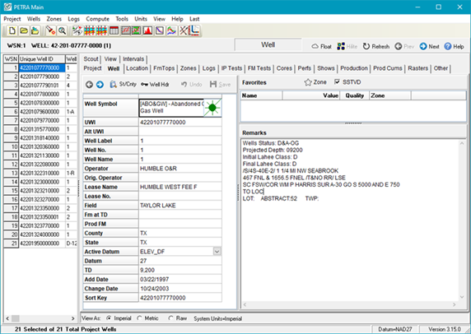The image size is (471, 334).
Task: Go to previous well with Prev
Action: point(404,47)
